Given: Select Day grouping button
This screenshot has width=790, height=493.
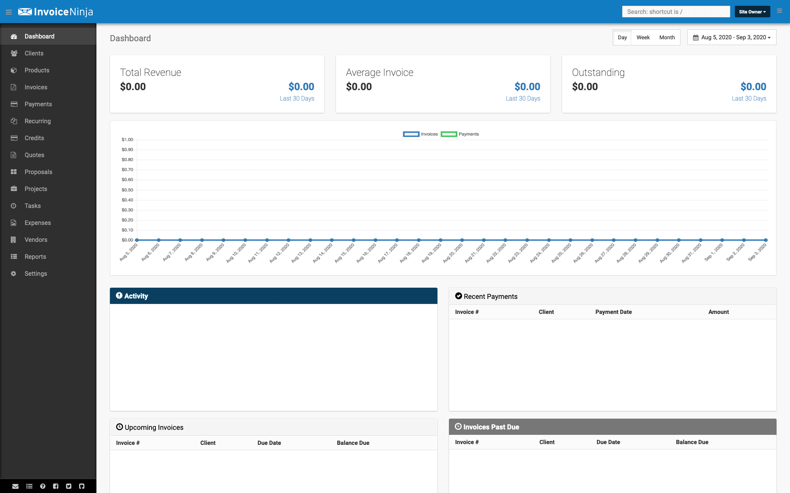Looking at the screenshot, I should tap(622, 37).
